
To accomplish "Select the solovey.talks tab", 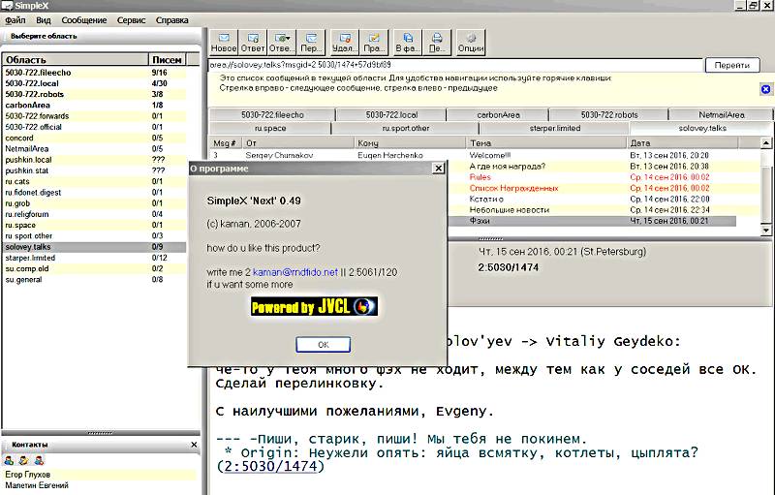I will click(701, 128).
